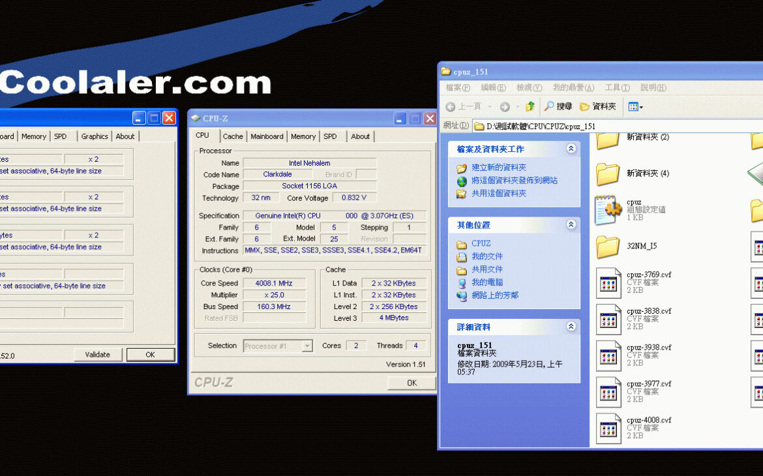763x476 pixels.
Task: Open the 32NM_I5 folder
Action: (608, 247)
